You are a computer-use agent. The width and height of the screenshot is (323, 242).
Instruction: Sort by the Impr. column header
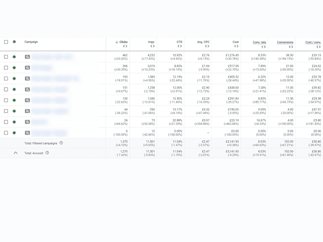[152, 42]
